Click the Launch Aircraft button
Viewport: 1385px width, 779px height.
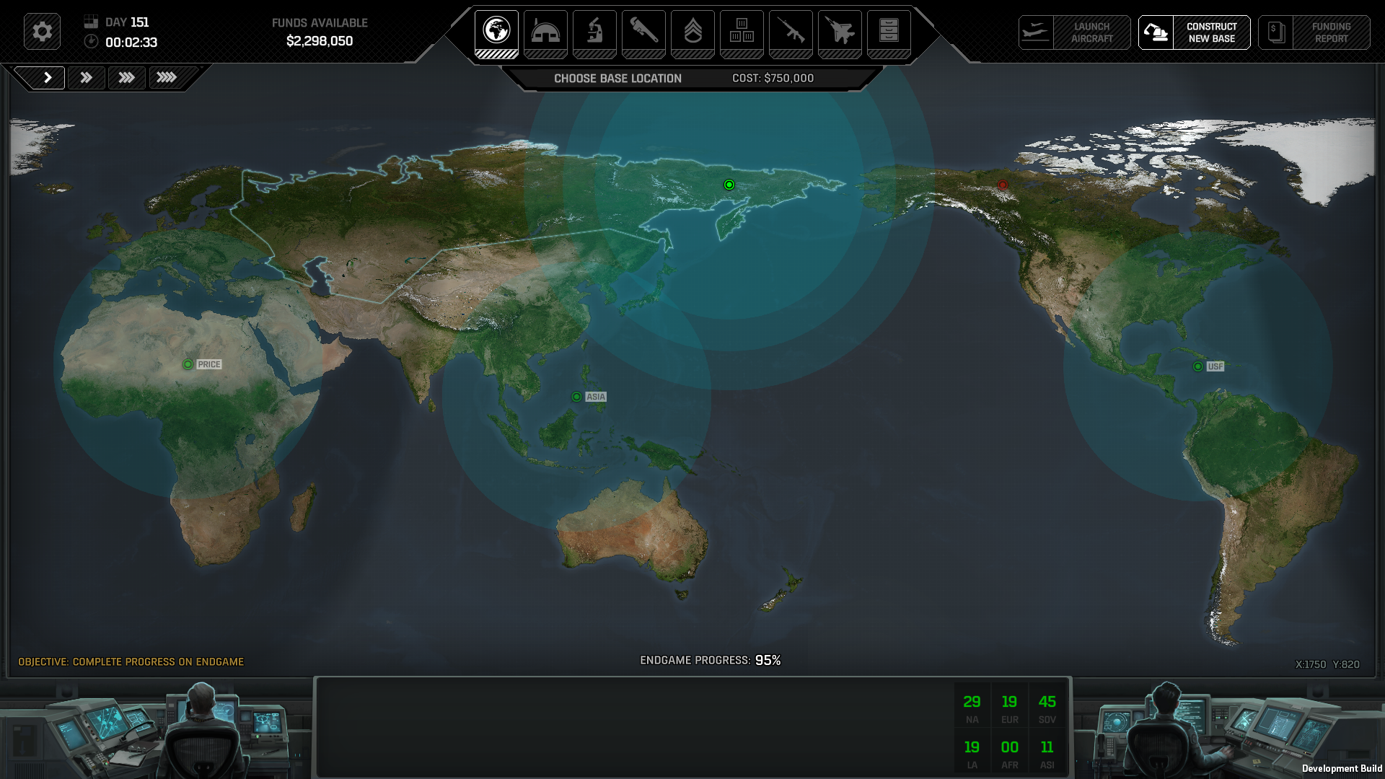coord(1074,32)
